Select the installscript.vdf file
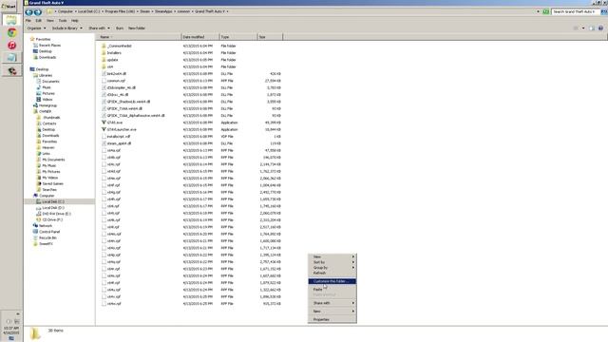Viewport: 608px width, 342px height. click(119, 137)
